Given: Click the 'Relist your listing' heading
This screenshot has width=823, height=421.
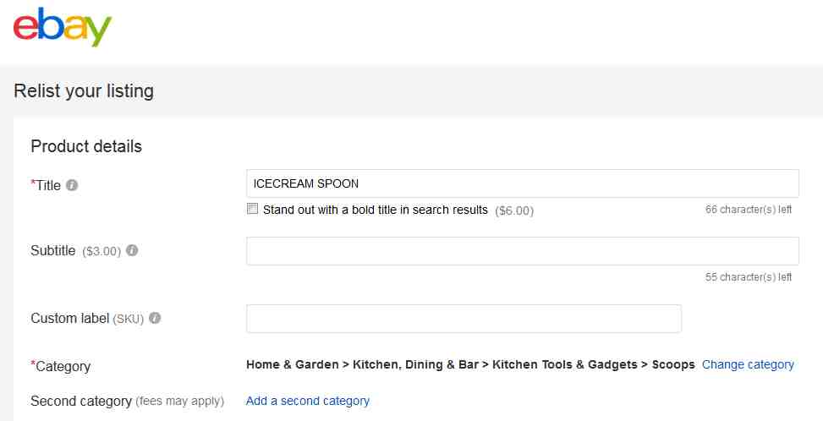Looking at the screenshot, I should coord(84,91).
